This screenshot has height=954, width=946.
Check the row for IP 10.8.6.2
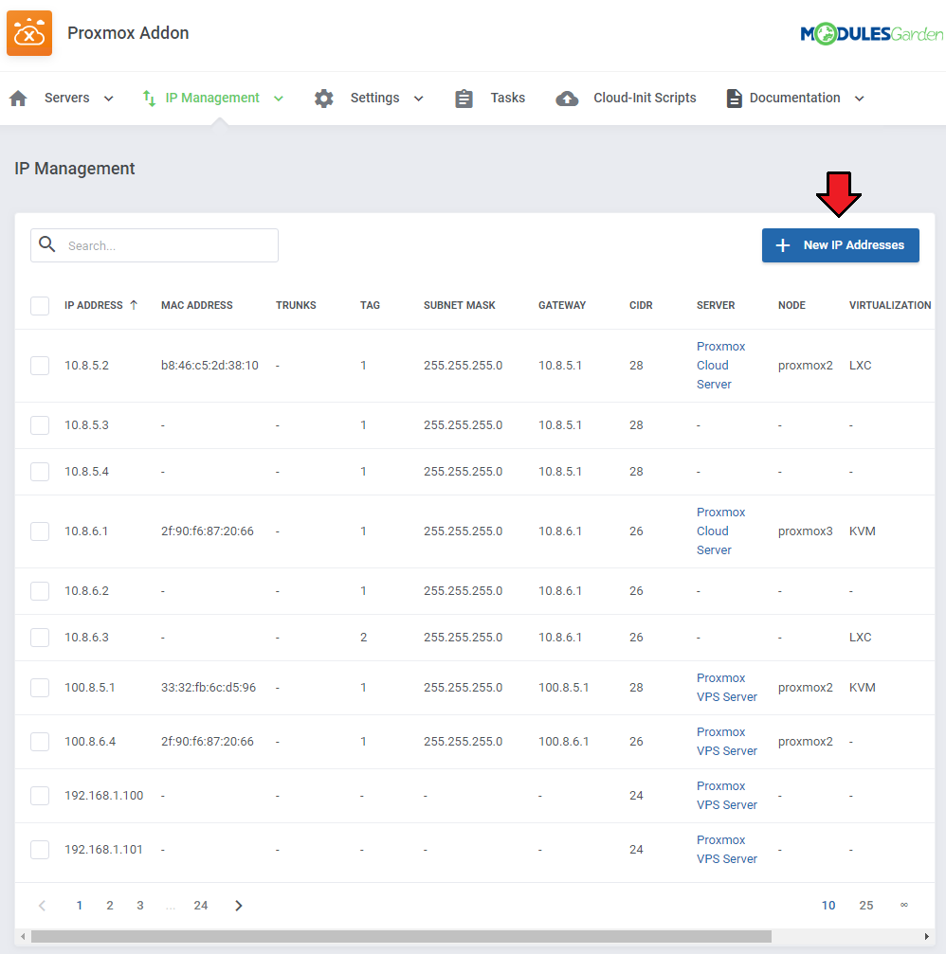(x=40, y=591)
